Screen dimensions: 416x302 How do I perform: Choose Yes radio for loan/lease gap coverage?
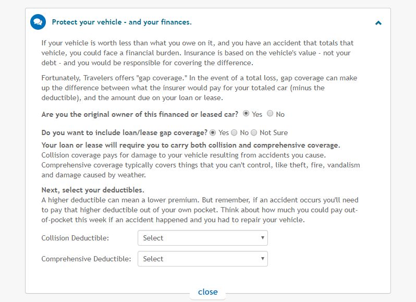pos(213,132)
